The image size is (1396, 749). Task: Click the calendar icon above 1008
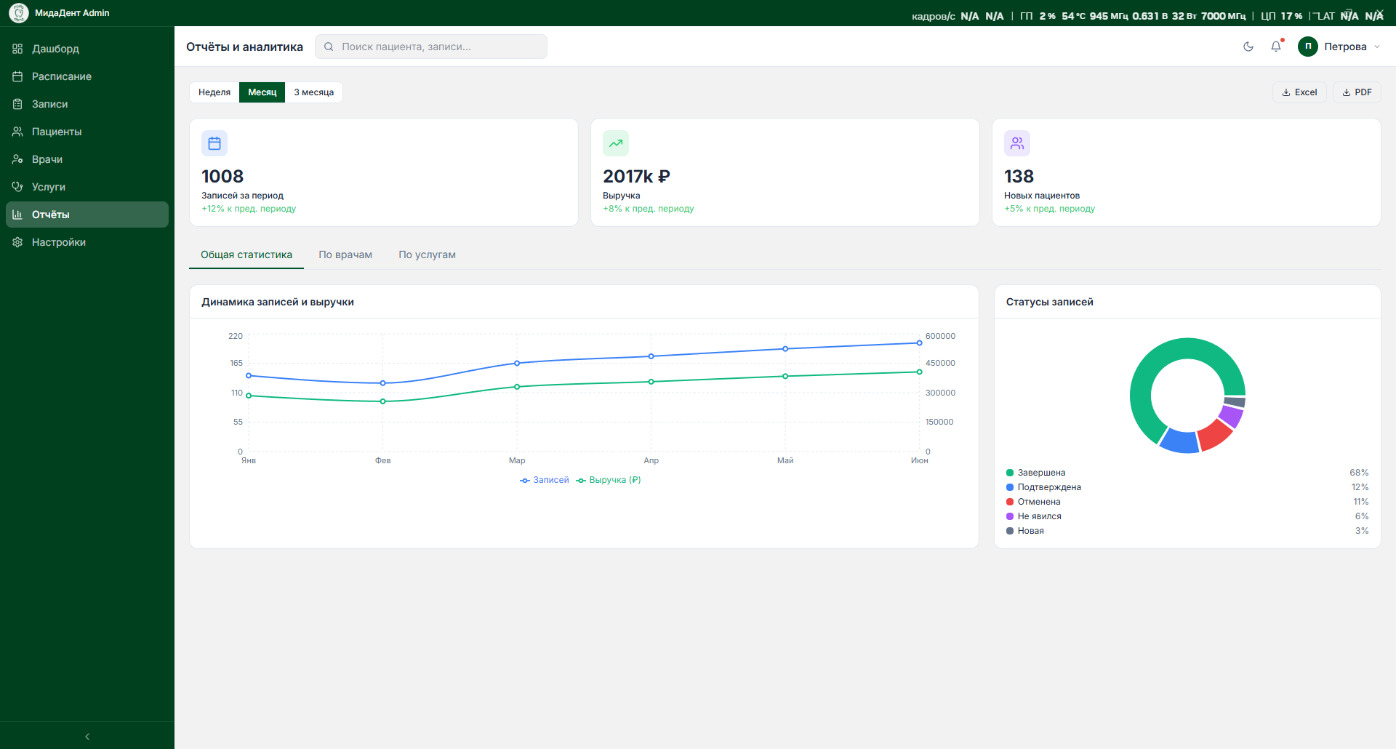pyautogui.click(x=214, y=143)
